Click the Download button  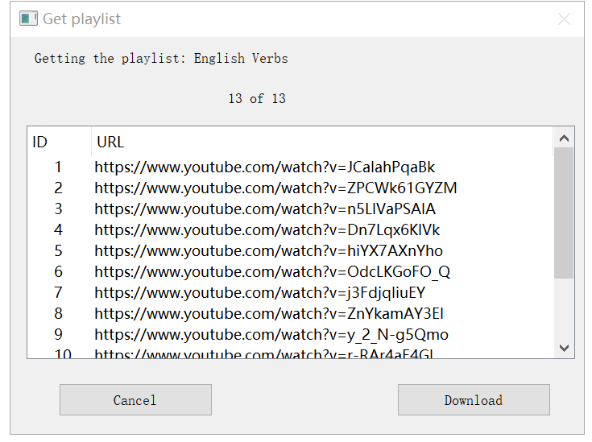474,399
